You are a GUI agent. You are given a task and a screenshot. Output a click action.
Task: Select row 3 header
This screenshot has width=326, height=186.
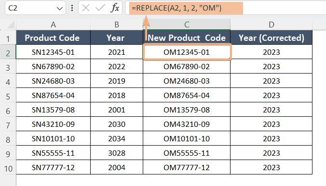pyautogui.click(x=8, y=67)
